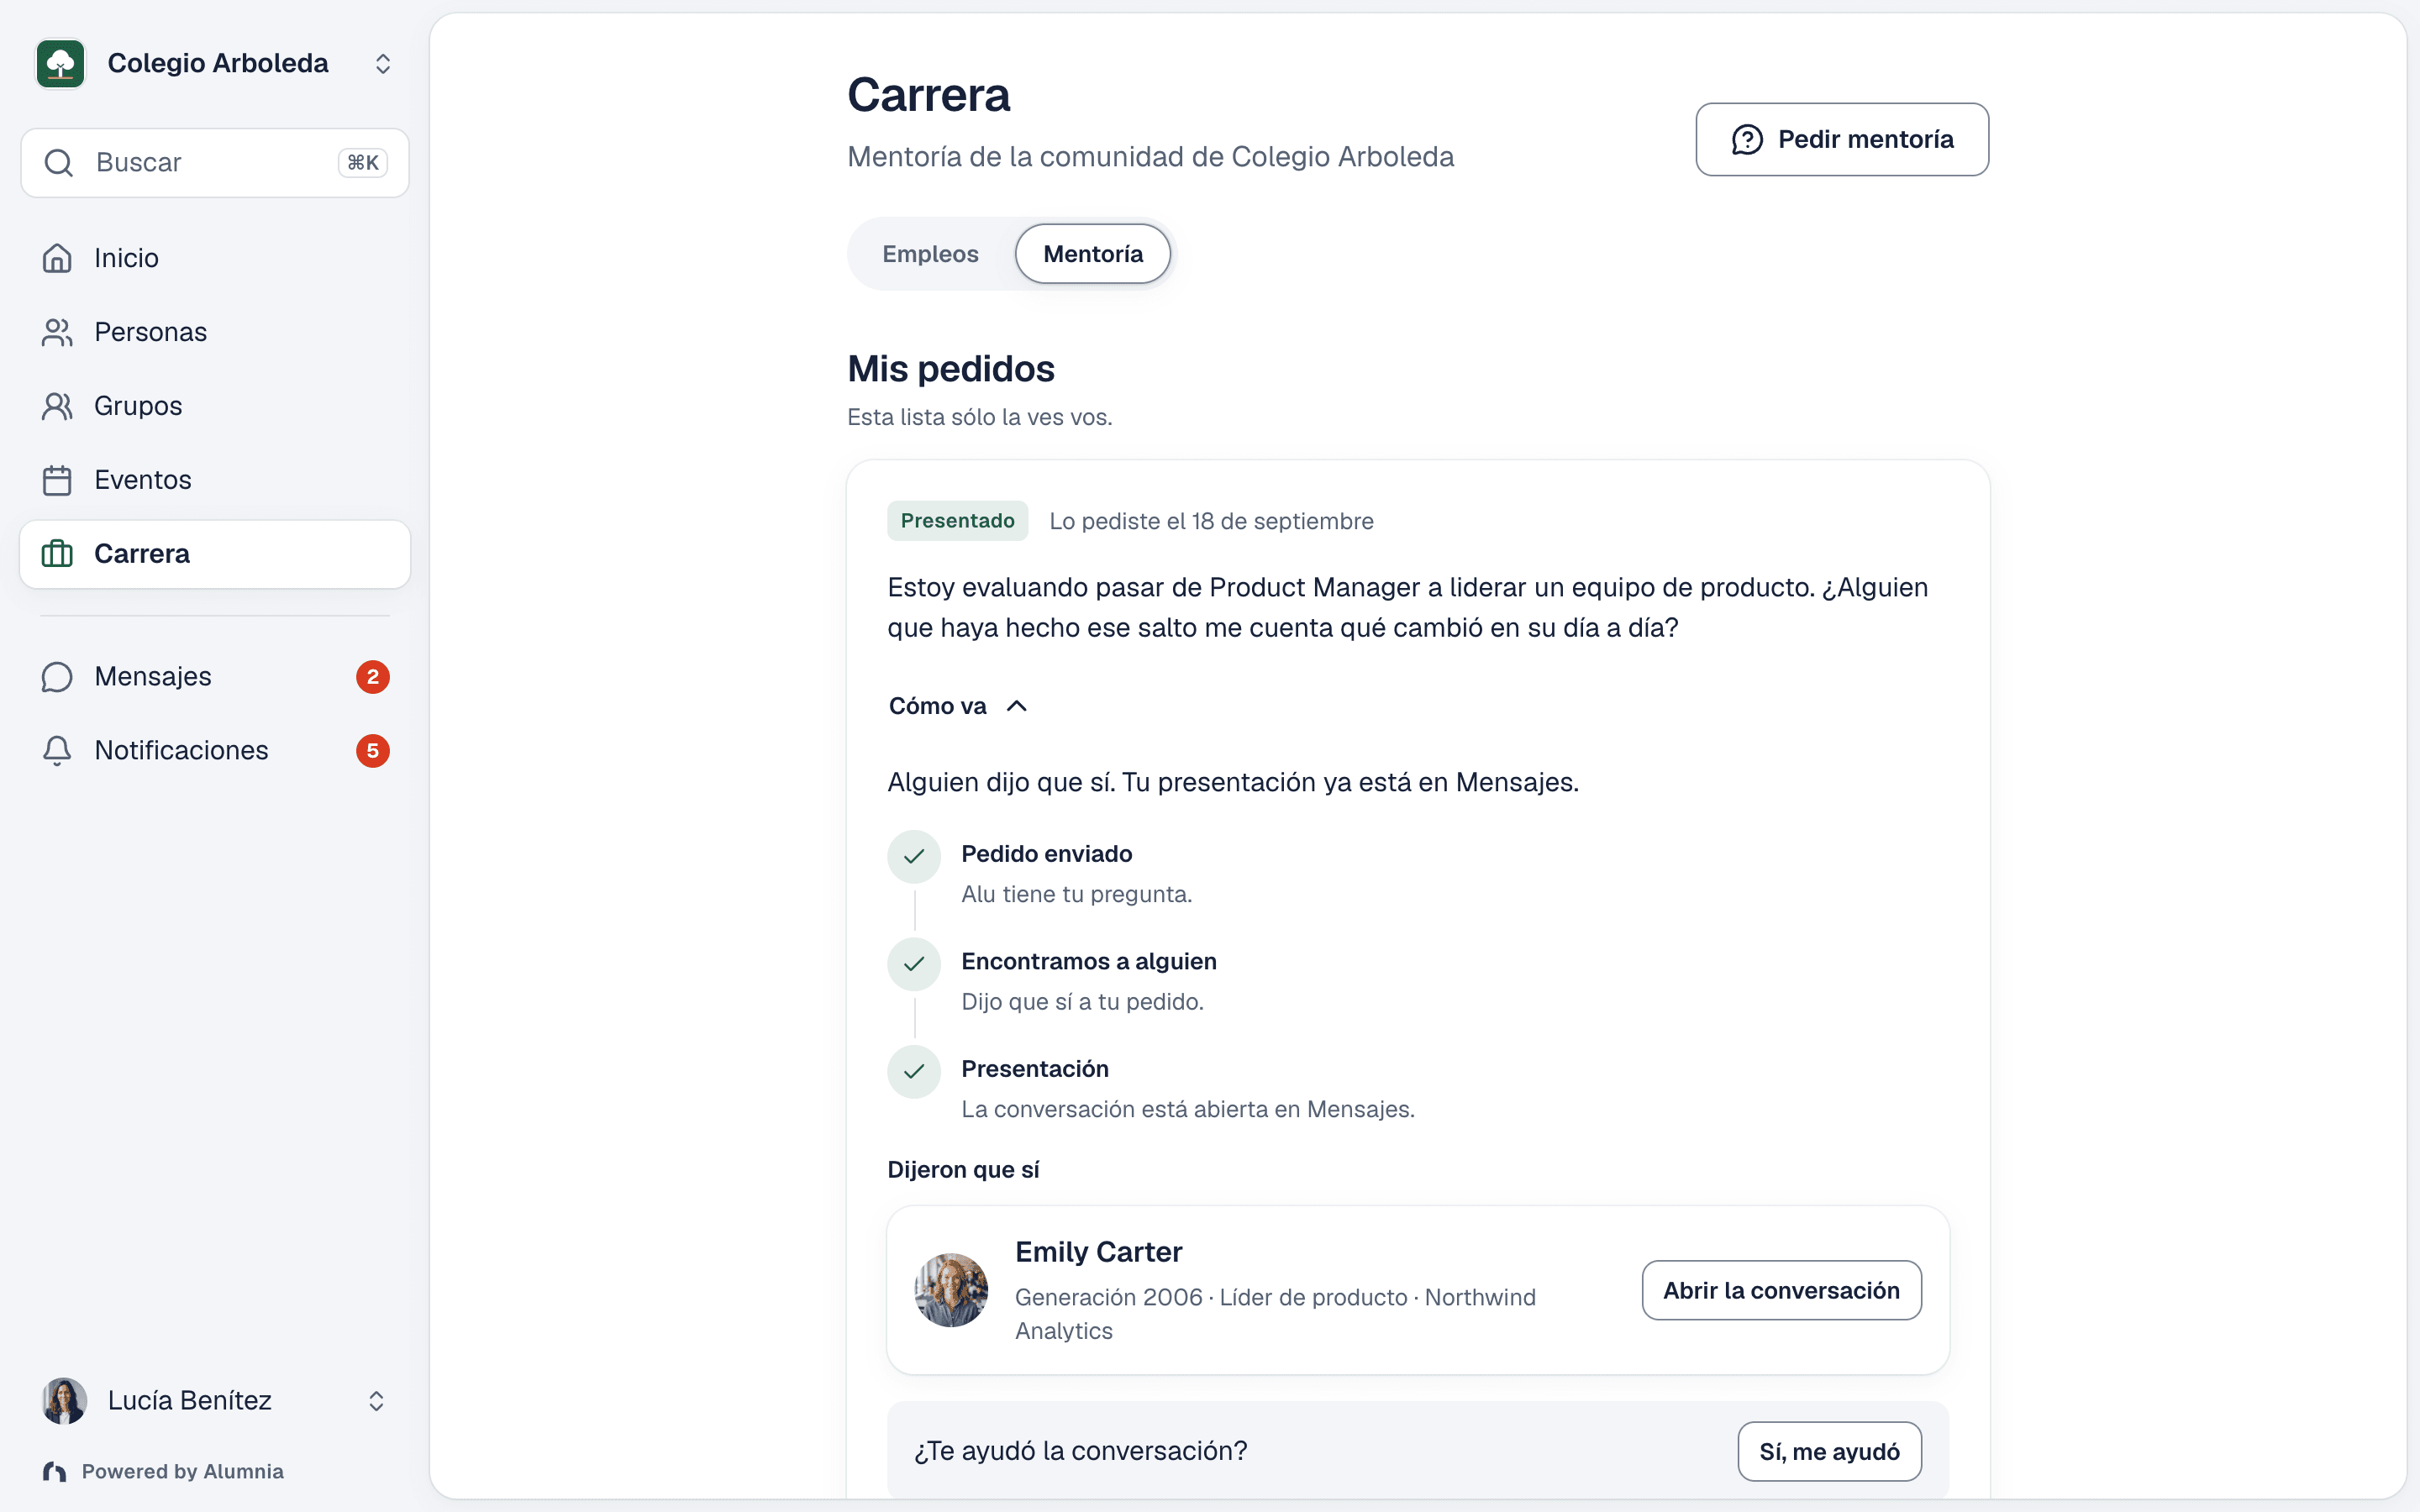Open Mensajes from the sidebar
The height and width of the screenshot is (1512, 2420).
pyautogui.click(x=215, y=677)
